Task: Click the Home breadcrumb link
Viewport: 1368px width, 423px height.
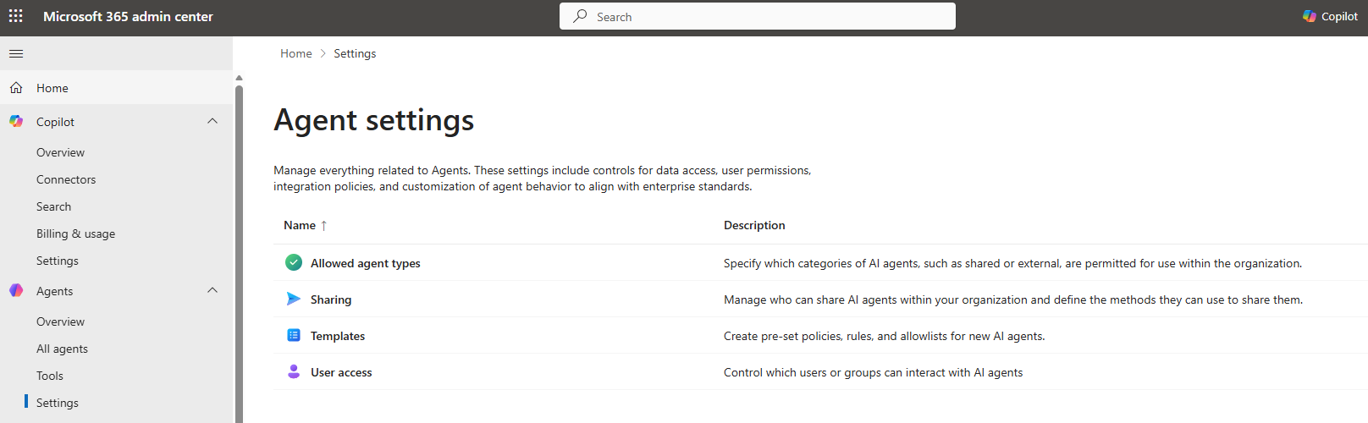Action: tap(295, 53)
